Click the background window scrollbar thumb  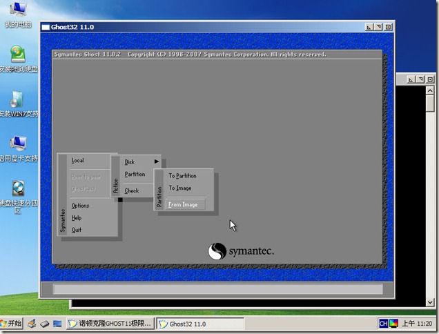(x=430, y=104)
